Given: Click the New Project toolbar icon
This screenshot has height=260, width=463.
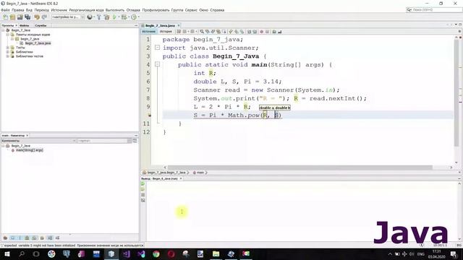Looking at the screenshot, I should click(12, 17).
